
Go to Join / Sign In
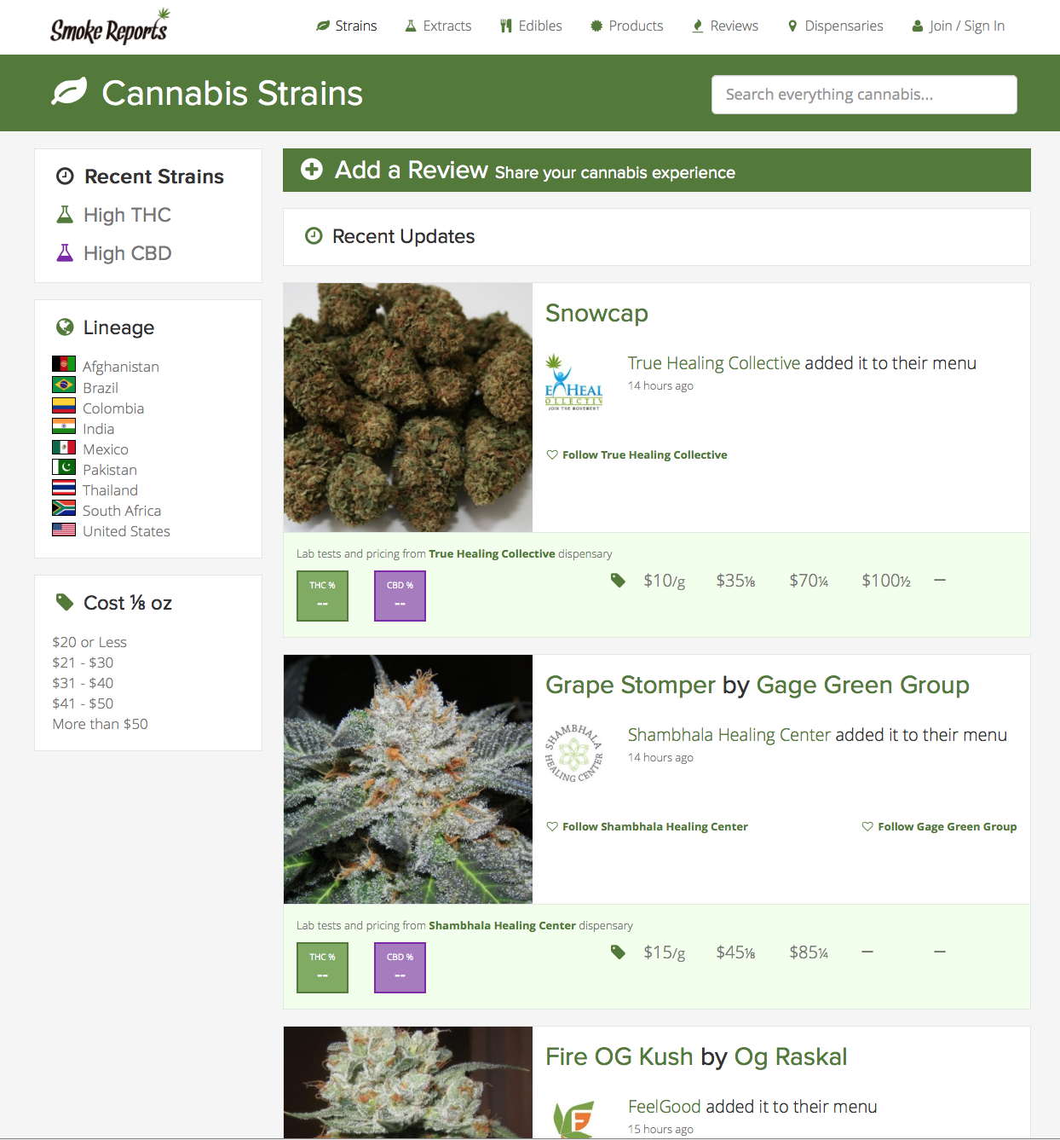click(x=958, y=26)
